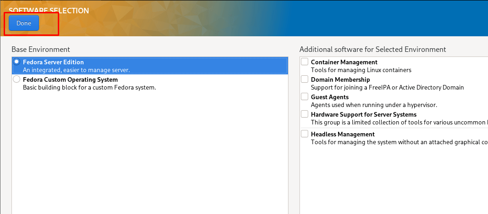Image resolution: width=488 pixels, height=214 pixels.
Task: Click 'Tools for managing the system without' description
Action: (399, 142)
